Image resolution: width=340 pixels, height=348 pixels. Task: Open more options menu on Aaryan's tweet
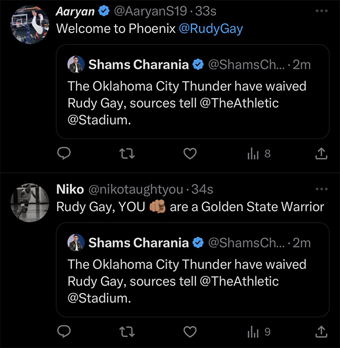(321, 11)
